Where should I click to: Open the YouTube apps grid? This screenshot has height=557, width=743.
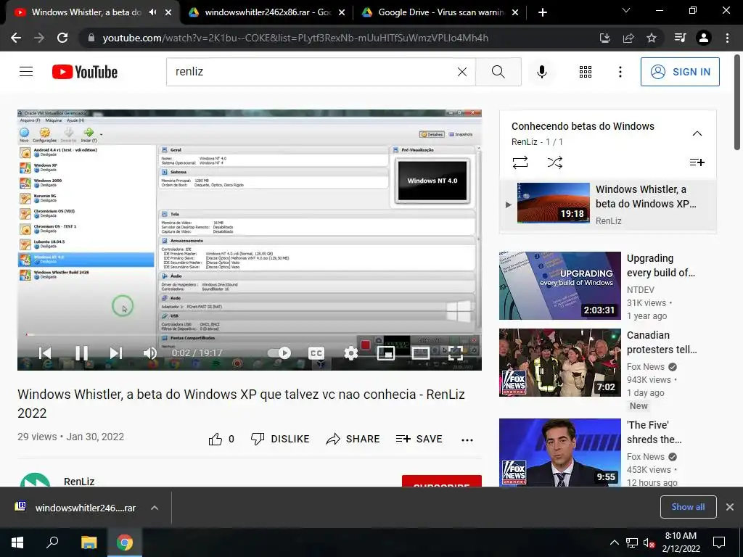(x=586, y=72)
